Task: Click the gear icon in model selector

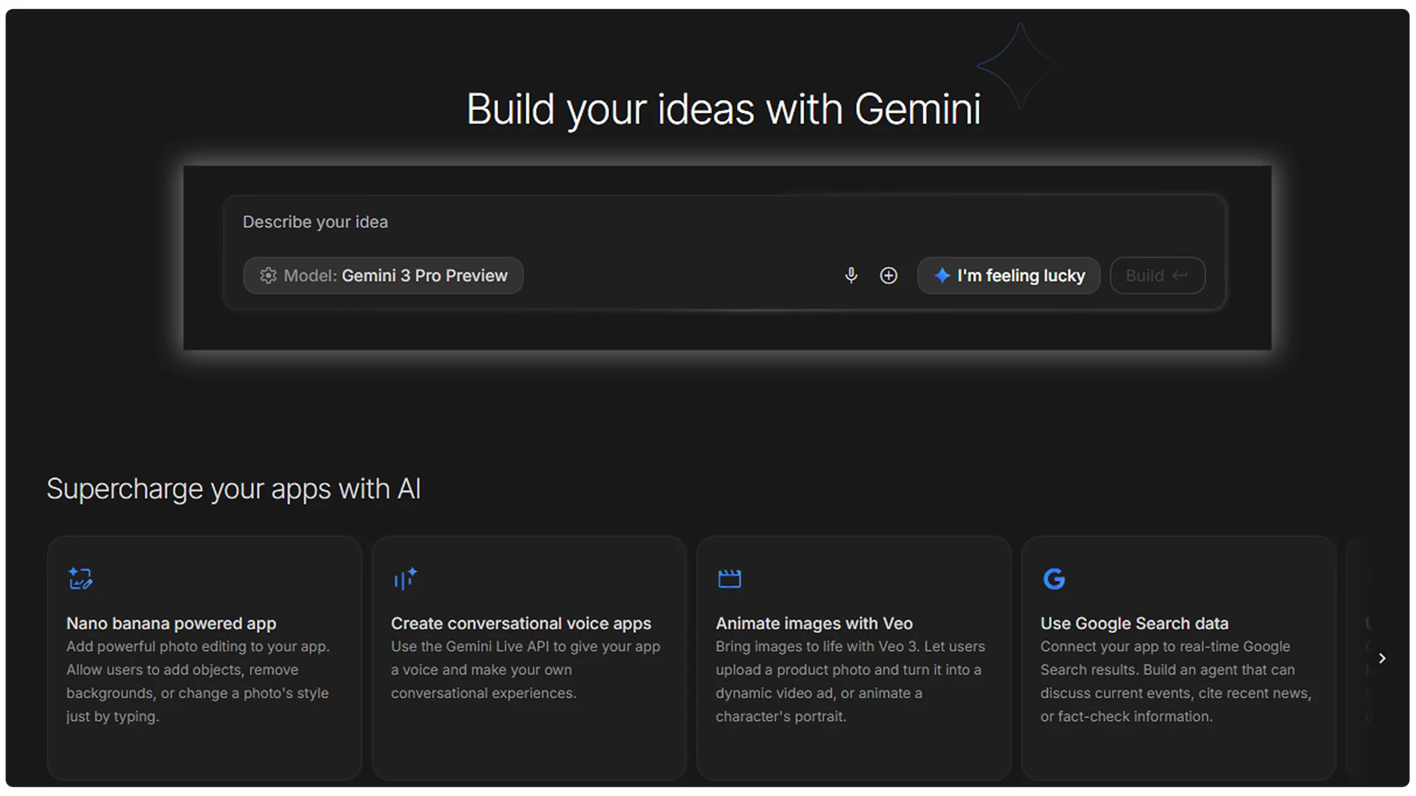Action: click(268, 275)
